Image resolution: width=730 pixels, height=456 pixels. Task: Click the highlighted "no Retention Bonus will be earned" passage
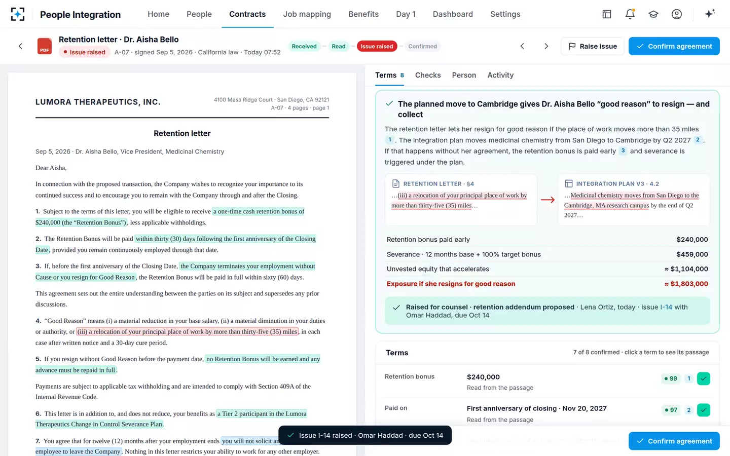[263, 359]
